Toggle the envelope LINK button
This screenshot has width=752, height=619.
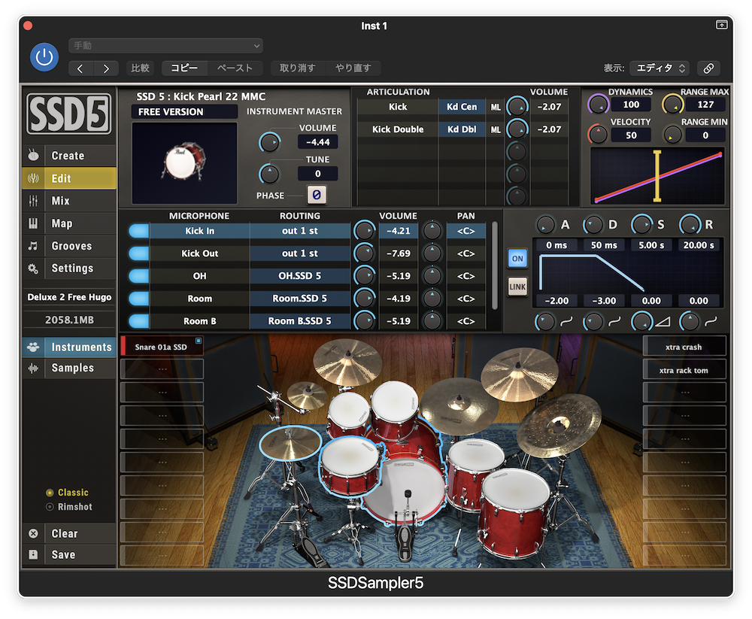point(517,287)
